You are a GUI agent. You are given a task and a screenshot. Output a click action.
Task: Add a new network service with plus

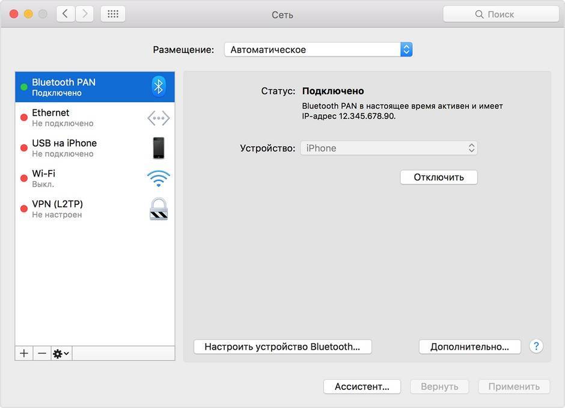click(x=24, y=353)
